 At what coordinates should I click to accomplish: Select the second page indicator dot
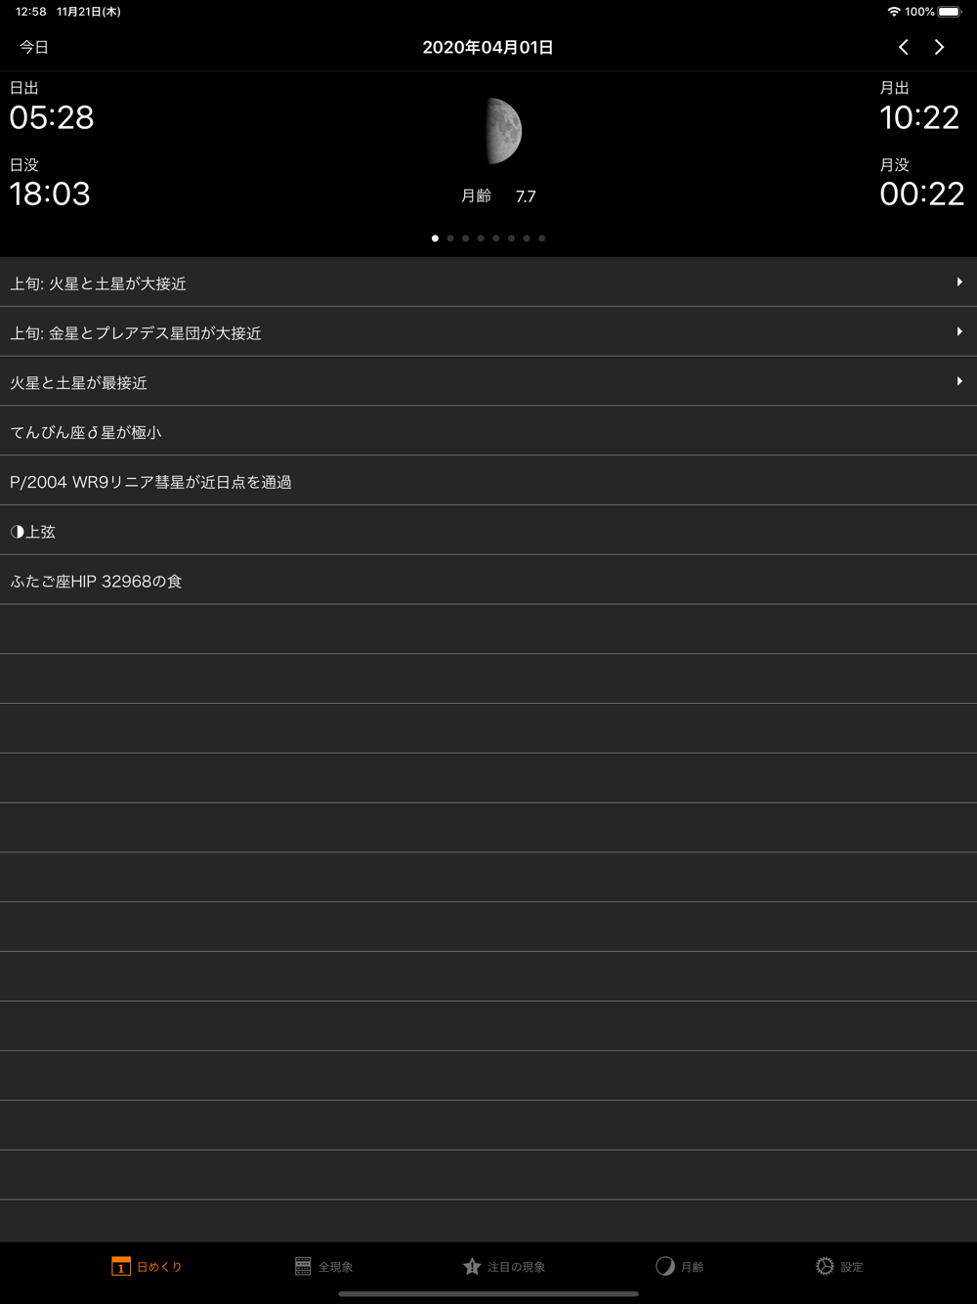click(450, 239)
